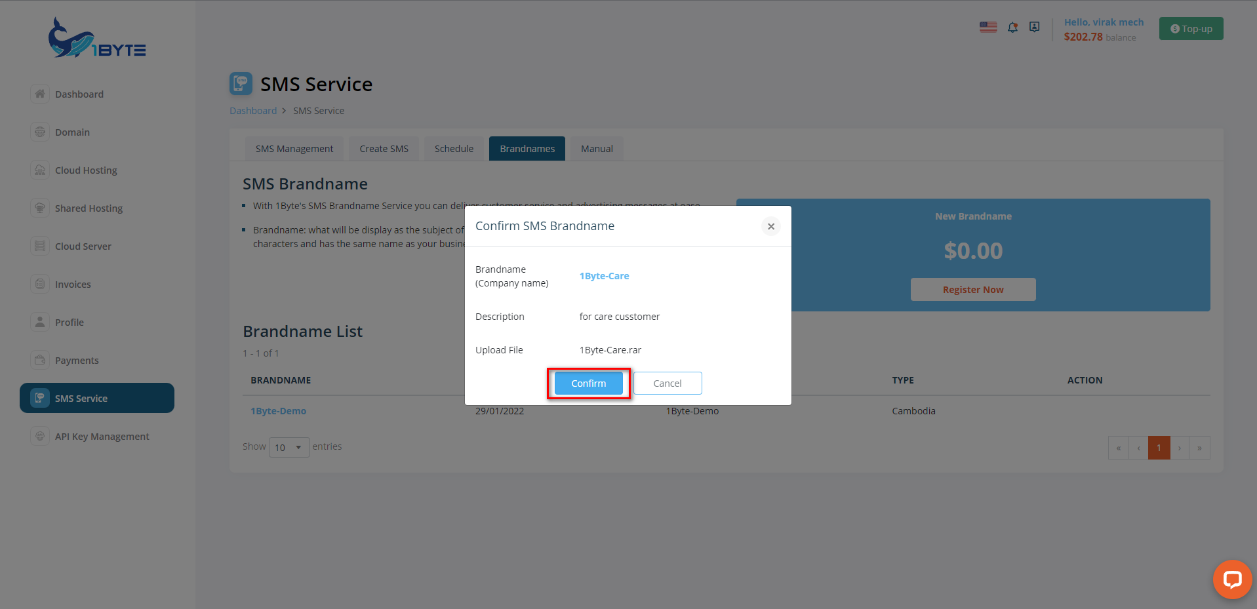This screenshot has width=1257, height=609.
Task: Open Shared Hosting menu item
Action: (x=89, y=208)
